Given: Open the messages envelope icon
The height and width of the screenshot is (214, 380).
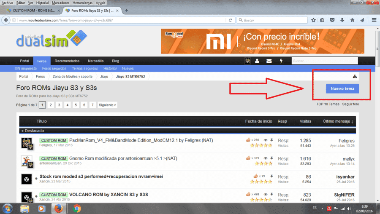Looking at the screenshot, I should [269, 61].
